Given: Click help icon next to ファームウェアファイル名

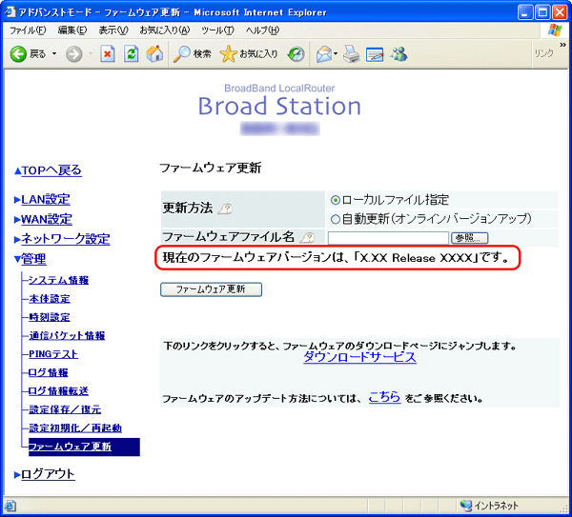Looking at the screenshot, I should point(307,237).
